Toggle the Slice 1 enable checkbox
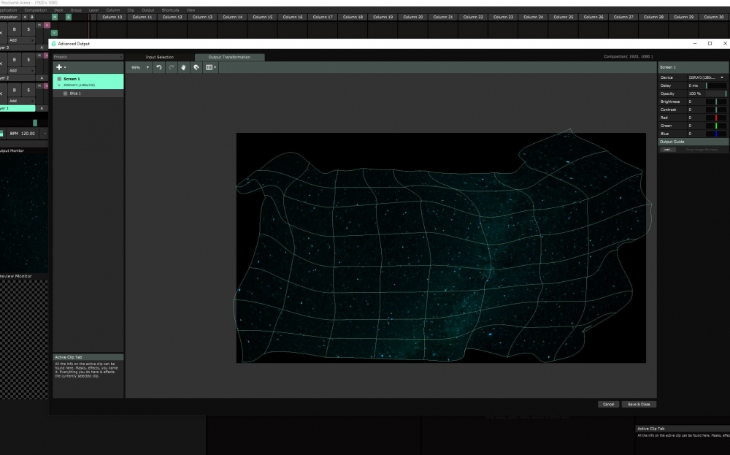 (65, 93)
